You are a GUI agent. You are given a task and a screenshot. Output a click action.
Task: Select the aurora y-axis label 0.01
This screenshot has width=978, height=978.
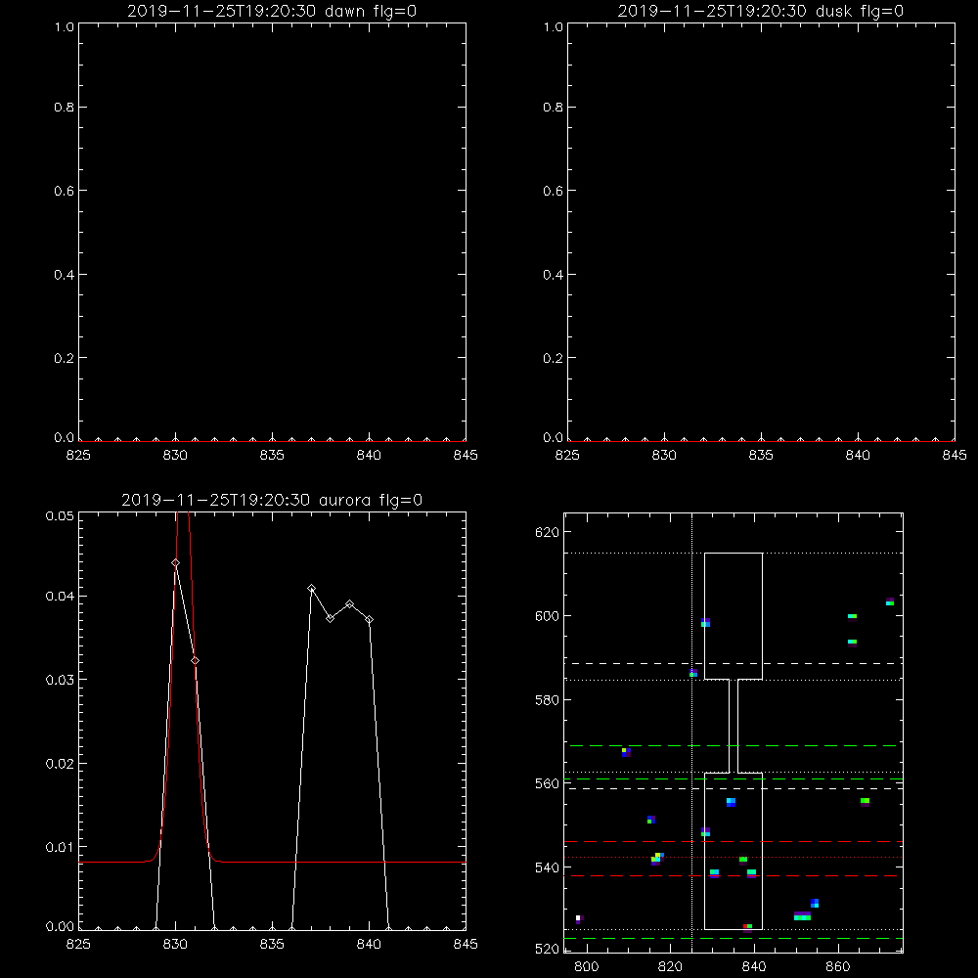click(60, 847)
